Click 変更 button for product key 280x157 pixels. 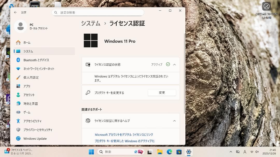162,93
